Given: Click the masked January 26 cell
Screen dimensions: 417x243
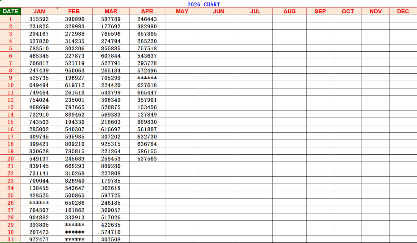Looking at the screenshot, I should [39, 203].
